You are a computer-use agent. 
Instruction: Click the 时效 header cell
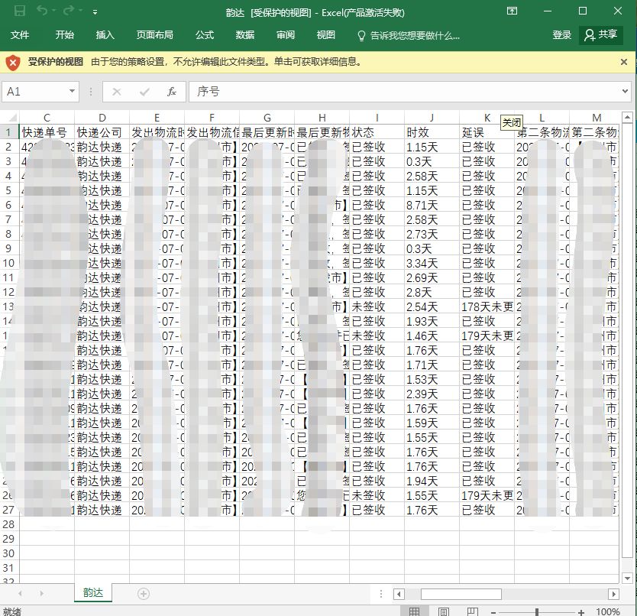click(432, 132)
